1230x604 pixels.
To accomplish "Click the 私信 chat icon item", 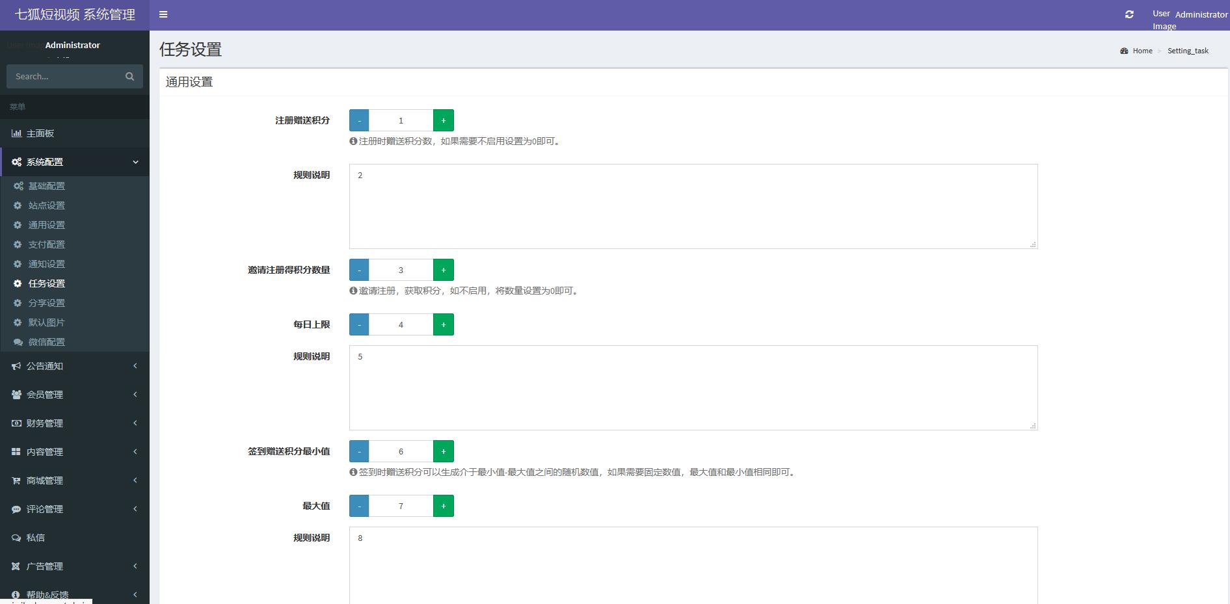I will coord(35,538).
